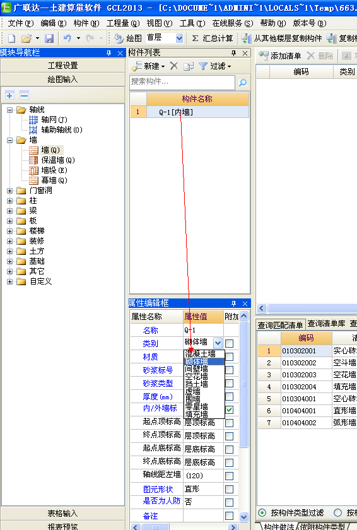Click the Open folder icon in toolbar
The width and height of the screenshot is (357, 530).
(x=26, y=38)
